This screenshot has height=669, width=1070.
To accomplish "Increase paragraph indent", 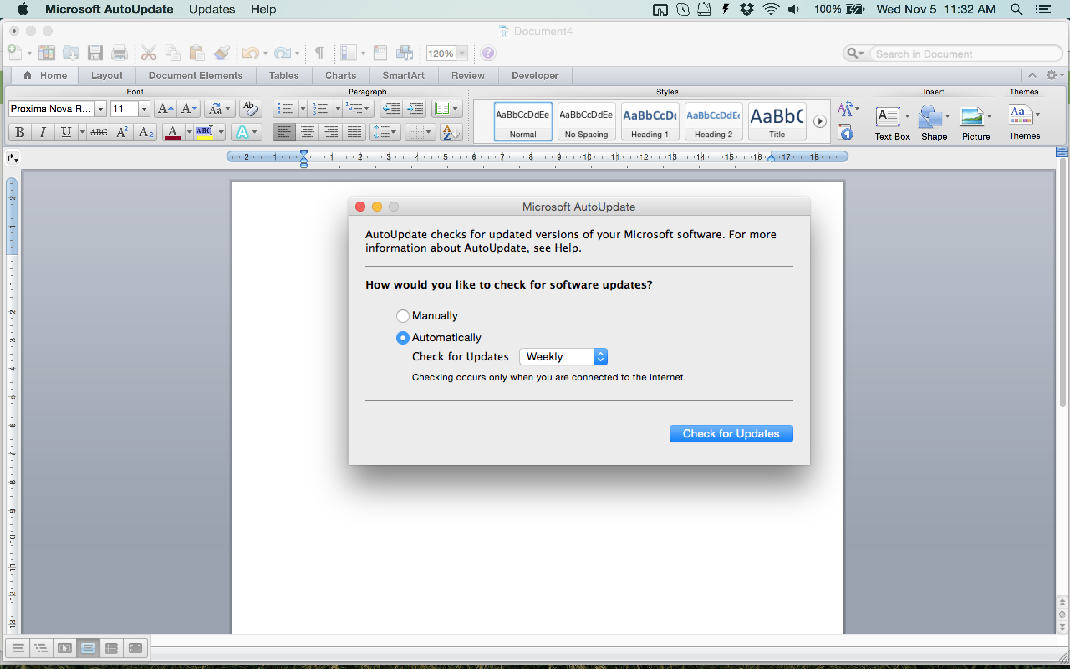I will (x=415, y=108).
